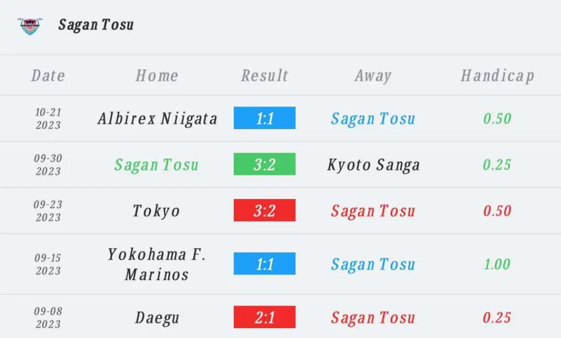
Task: Click the Albirex Niigata team name
Action: click(157, 119)
